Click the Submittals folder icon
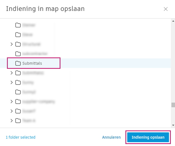 18,63
